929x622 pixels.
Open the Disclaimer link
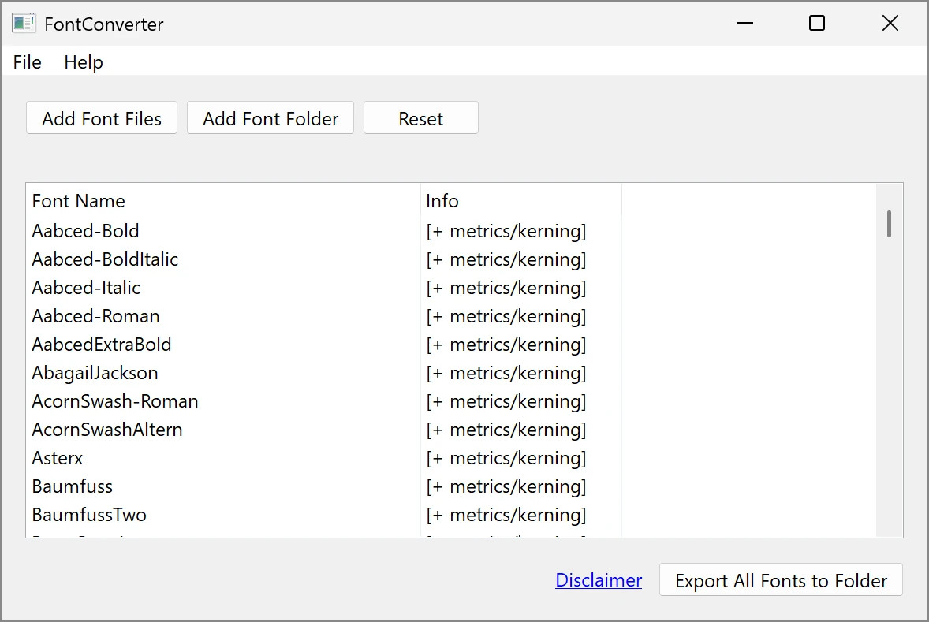click(599, 580)
